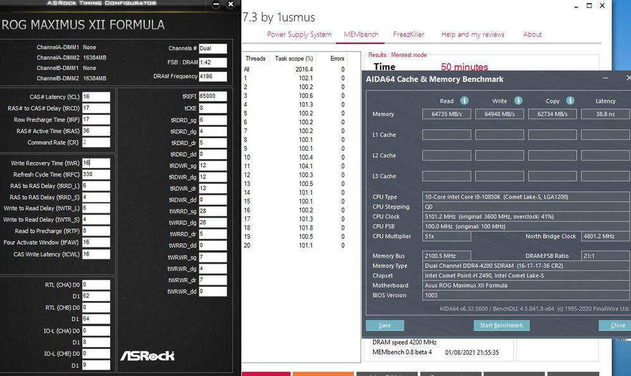Click the North Bridge Clock value
Viewport: 631px width, 376px height.
605,236
